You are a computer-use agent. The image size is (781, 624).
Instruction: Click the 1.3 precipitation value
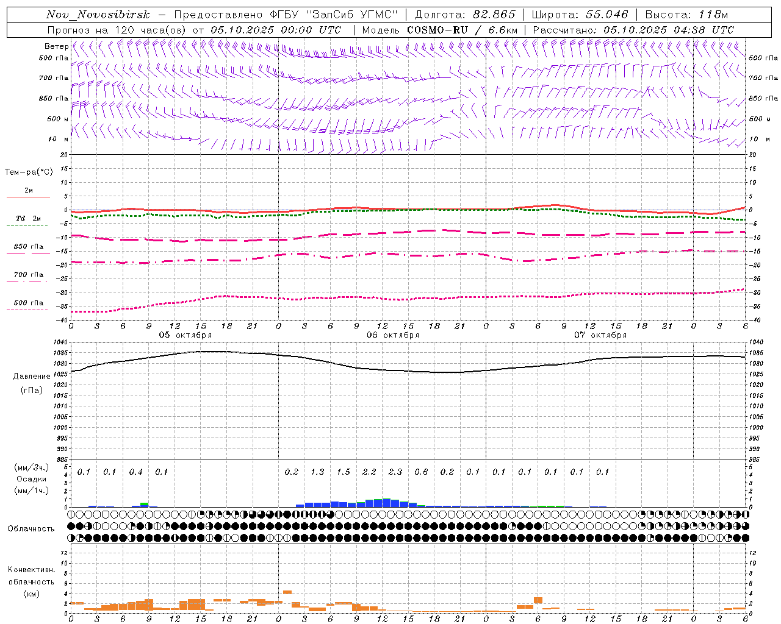(x=317, y=472)
